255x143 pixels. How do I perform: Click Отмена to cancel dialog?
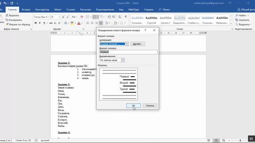tap(150, 106)
